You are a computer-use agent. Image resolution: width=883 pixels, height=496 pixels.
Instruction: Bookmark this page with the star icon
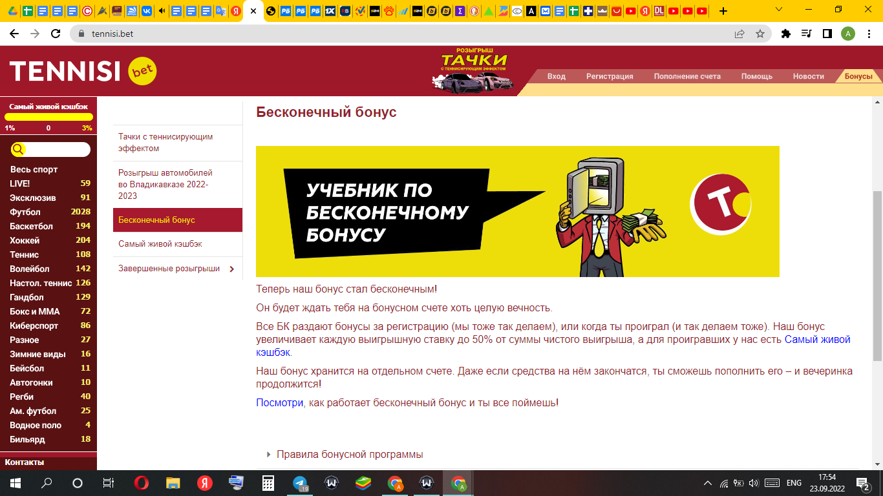click(760, 34)
